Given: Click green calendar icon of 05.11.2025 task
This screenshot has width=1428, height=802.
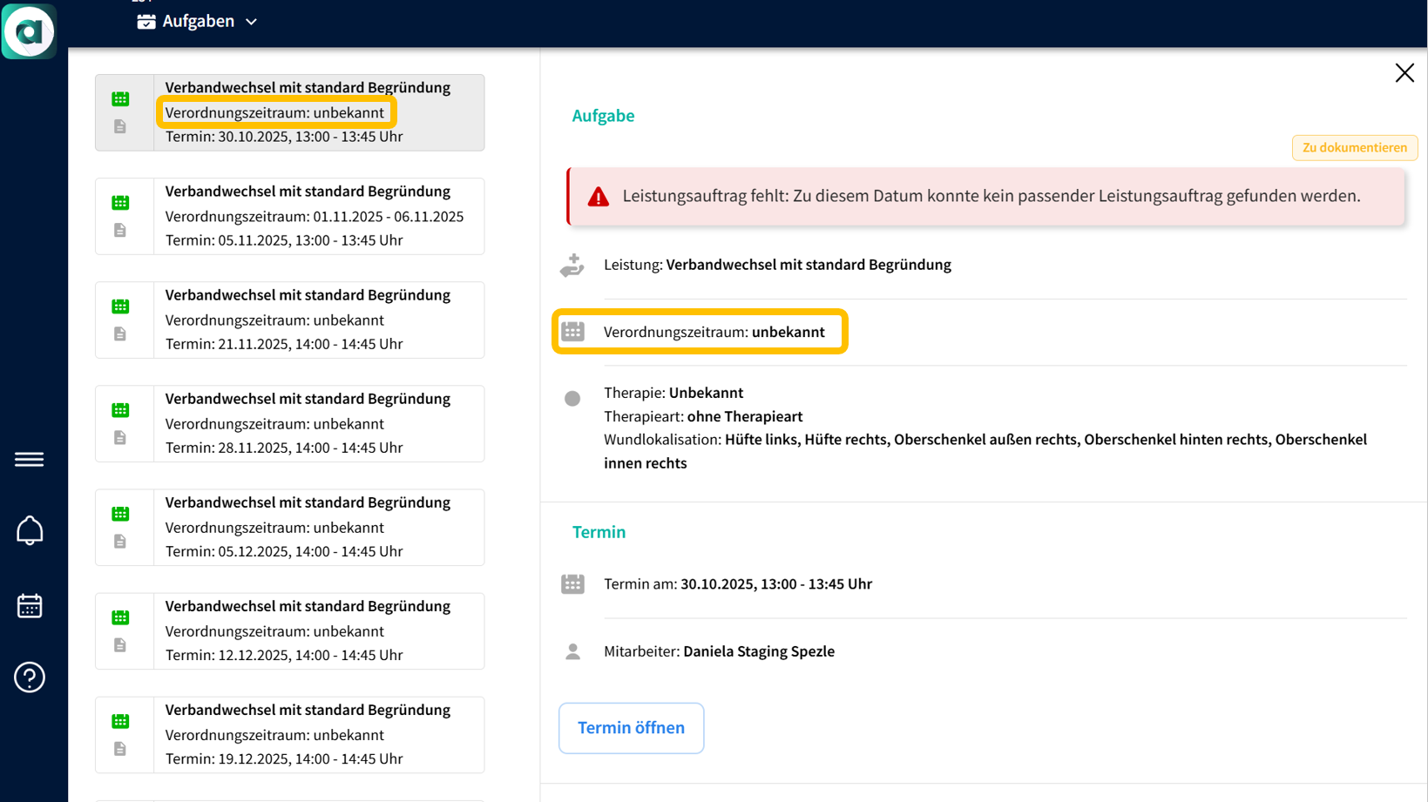Looking at the screenshot, I should (x=120, y=203).
